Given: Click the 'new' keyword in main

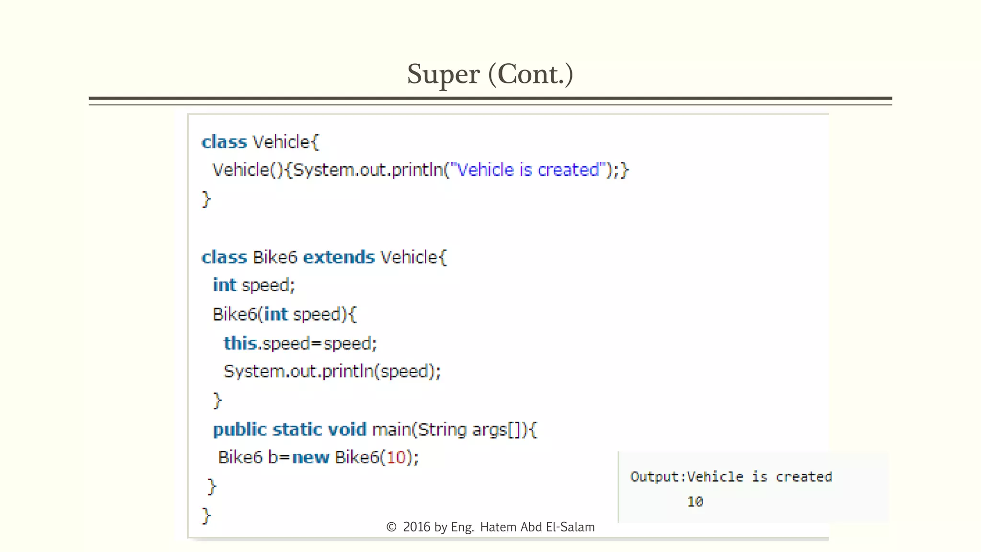Looking at the screenshot, I should 310,458.
